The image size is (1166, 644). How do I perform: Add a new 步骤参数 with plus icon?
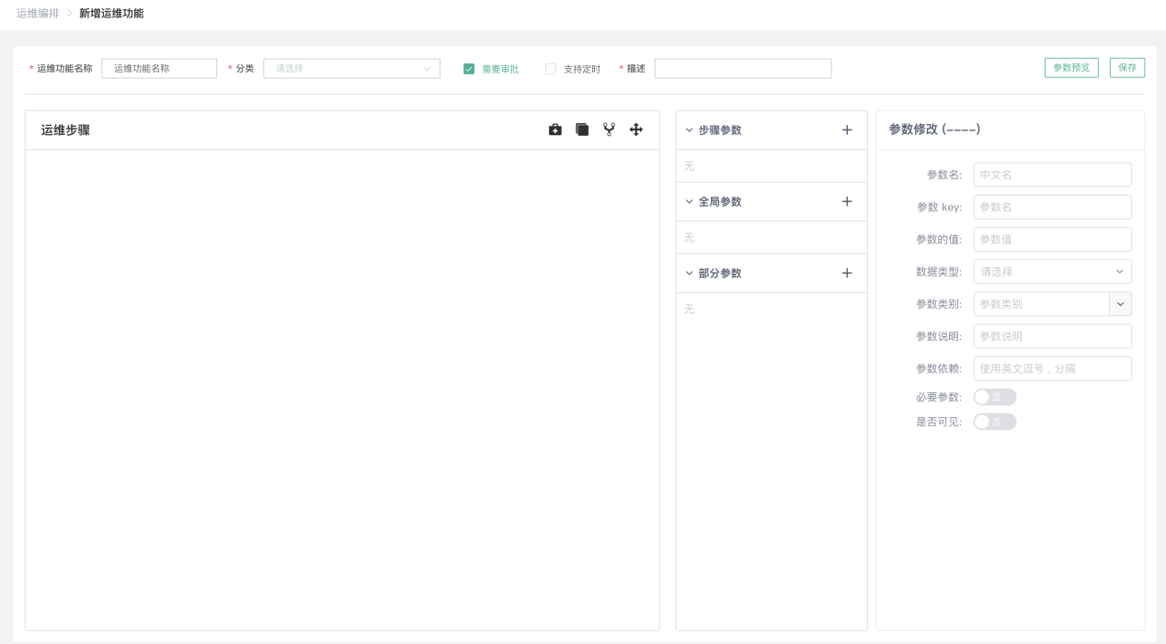[x=847, y=130]
